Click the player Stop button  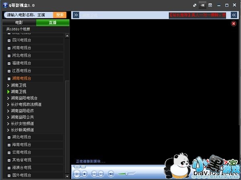tap(84, 174)
